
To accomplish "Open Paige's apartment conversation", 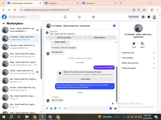I will click(x=20, y=64).
